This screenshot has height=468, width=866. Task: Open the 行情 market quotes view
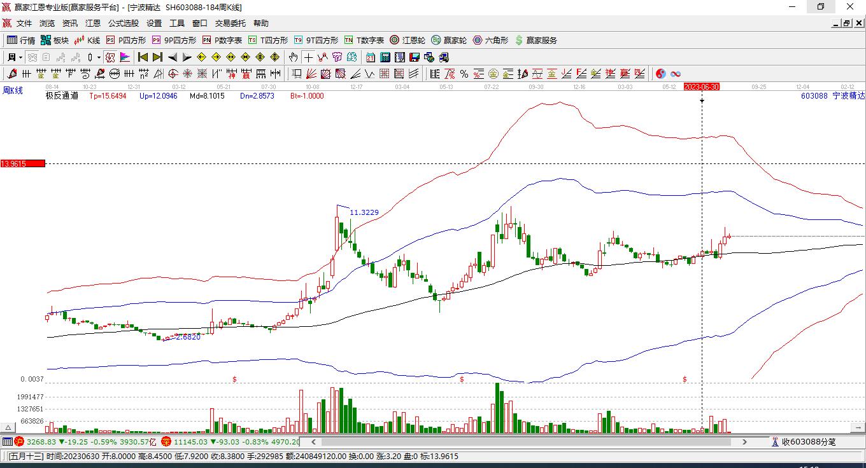[x=21, y=40]
